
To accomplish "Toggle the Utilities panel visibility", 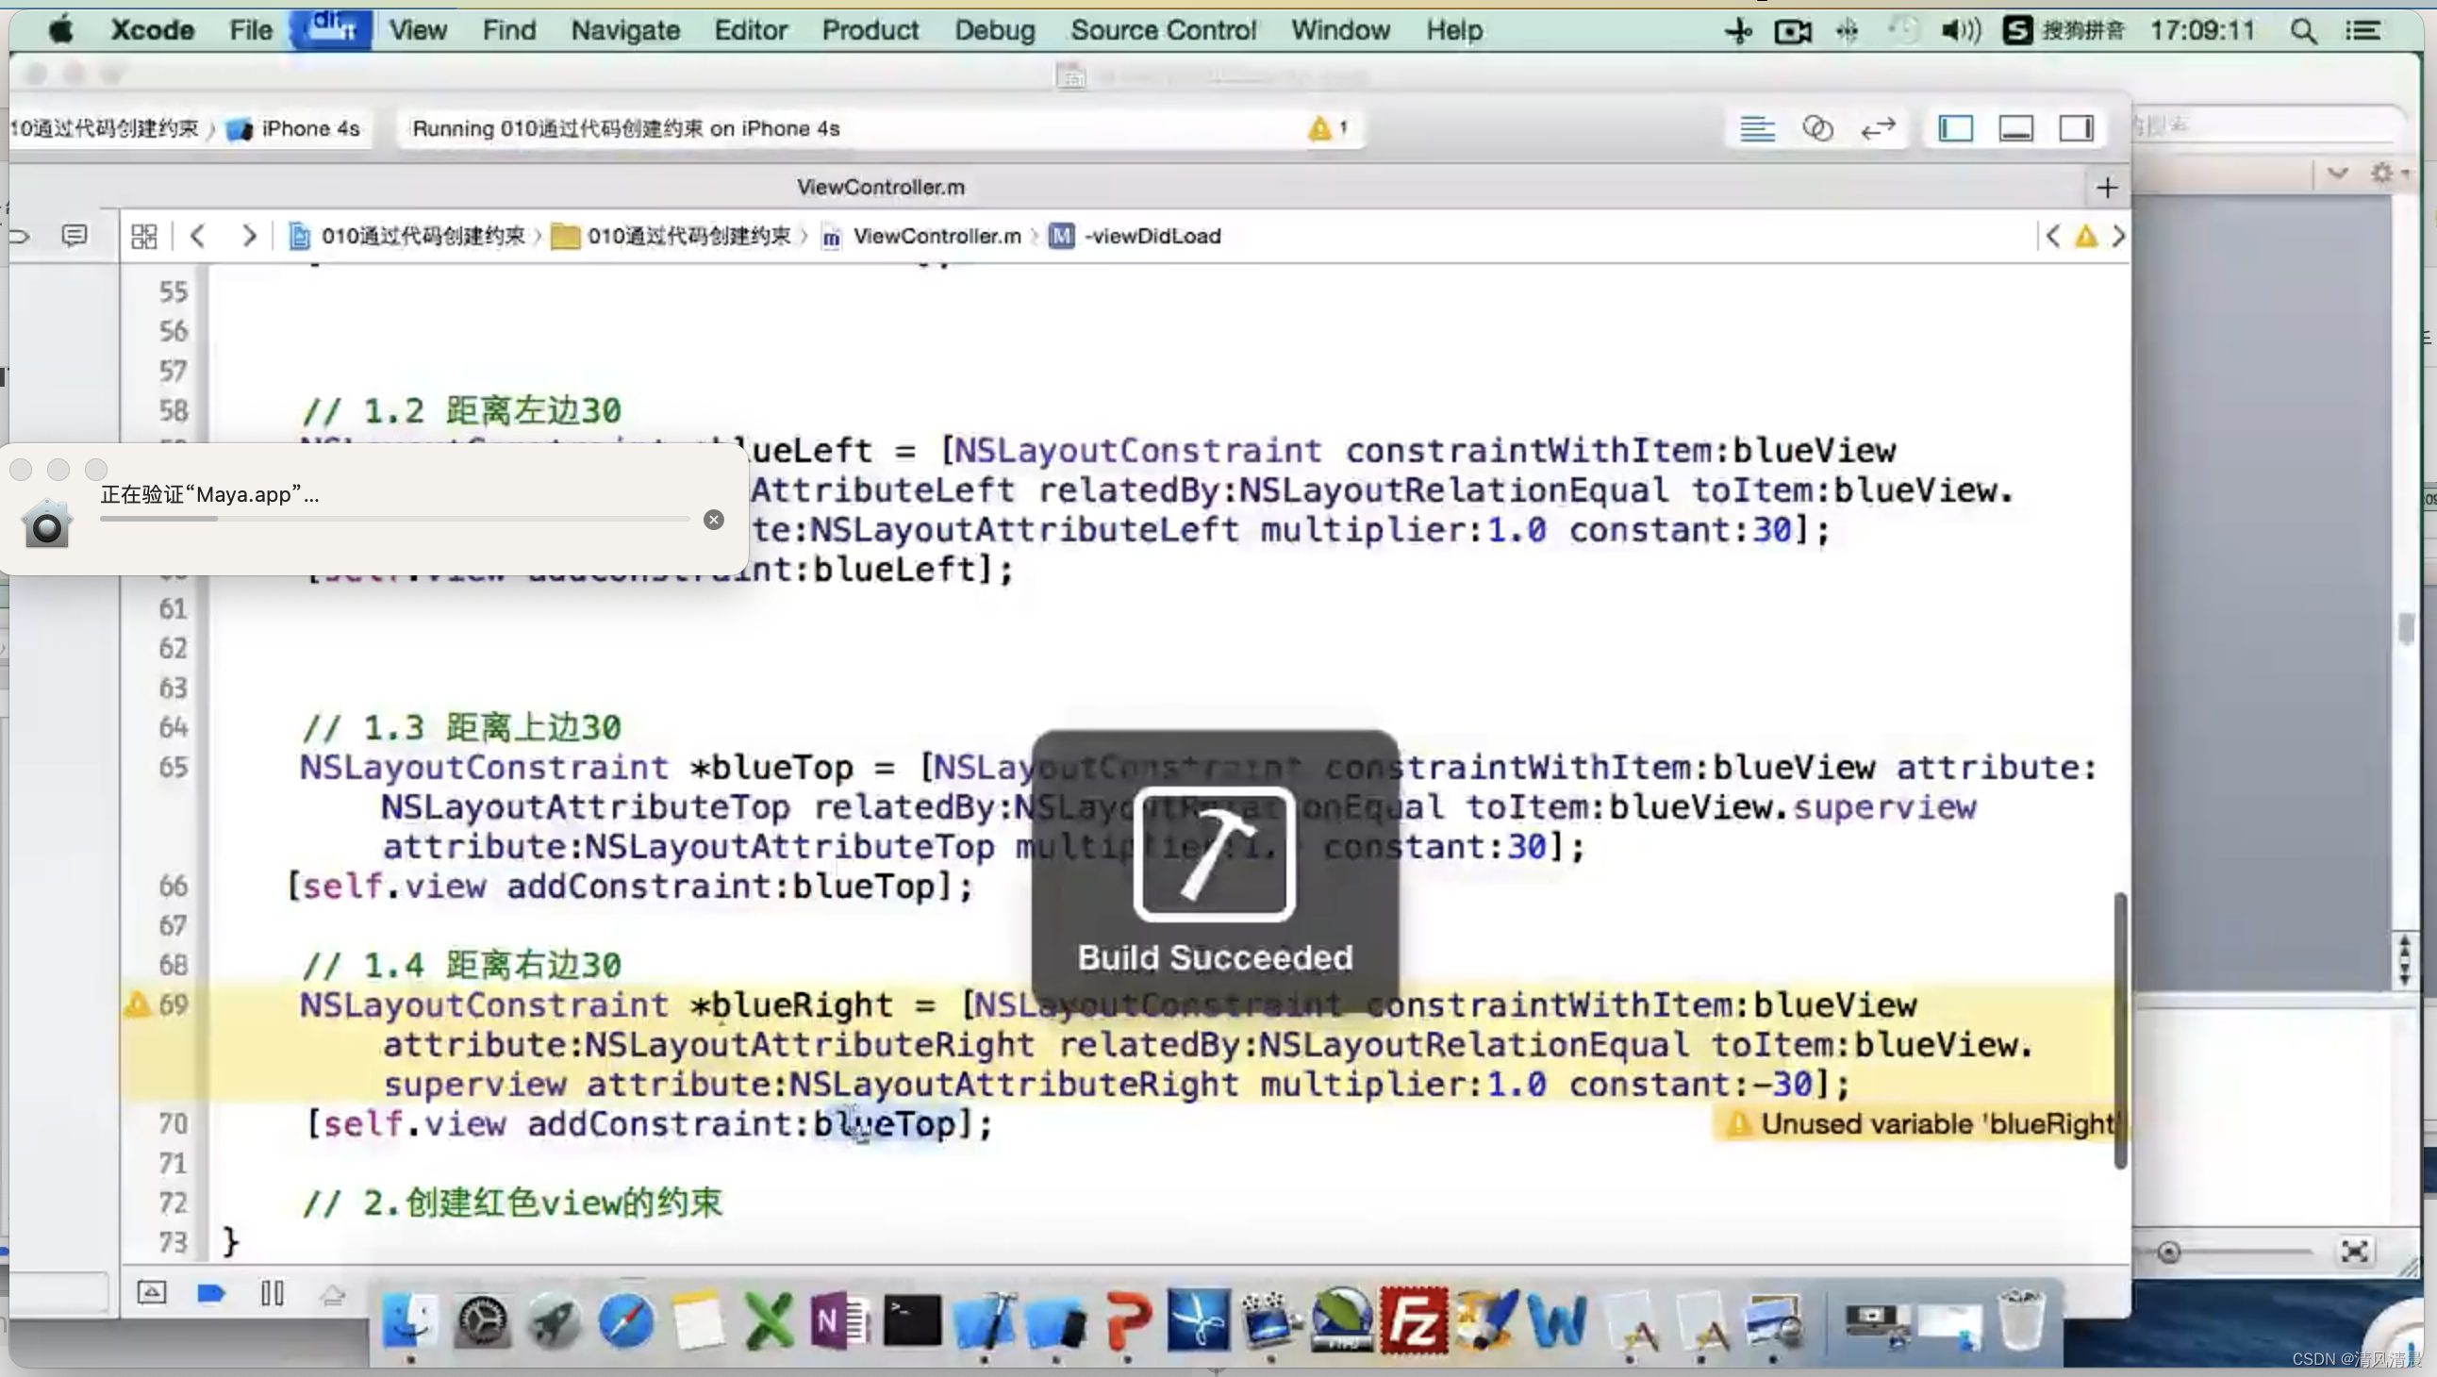I will tap(2077, 127).
